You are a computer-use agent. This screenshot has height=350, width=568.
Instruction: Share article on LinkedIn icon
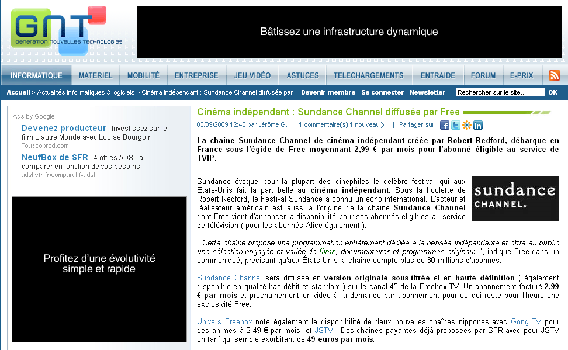click(x=478, y=126)
